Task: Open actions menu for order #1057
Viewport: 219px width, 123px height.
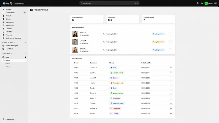Action: tap(171, 98)
